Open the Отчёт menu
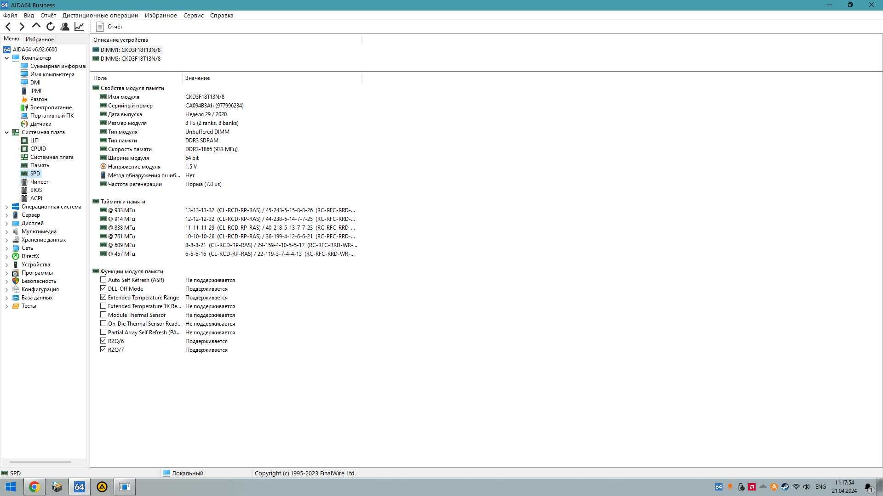883x496 pixels. click(48, 15)
